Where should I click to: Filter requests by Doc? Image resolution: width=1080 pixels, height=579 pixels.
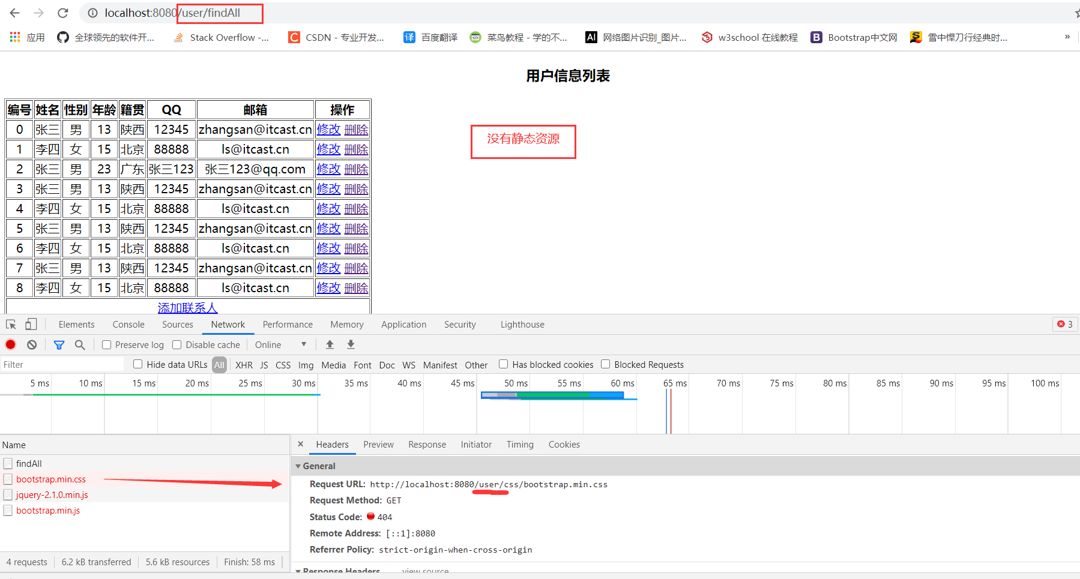point(387,365)
